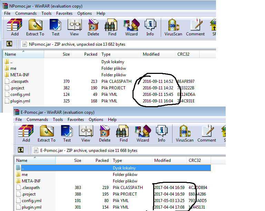Screen dimensions: 265x211
Task: Click Extract To icon in E-Pomoc.jar window
Action: (47, 134)
